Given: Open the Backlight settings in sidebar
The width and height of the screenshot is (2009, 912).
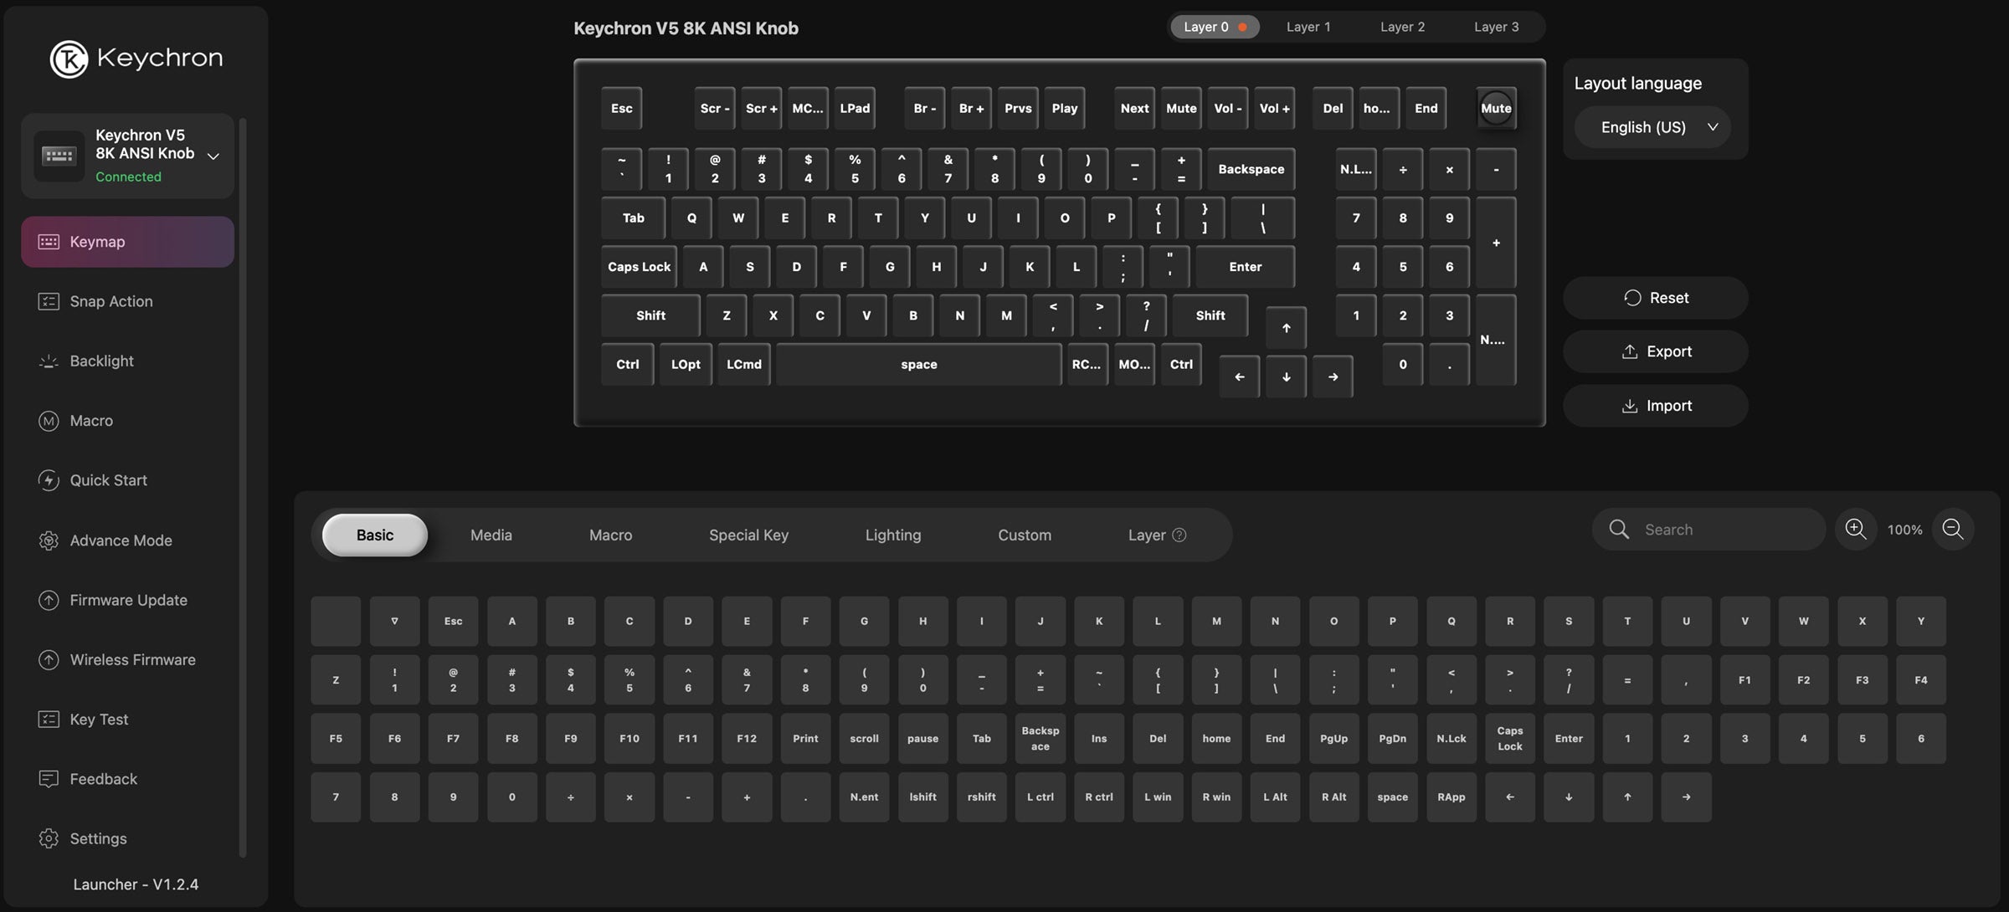Looking at the screenshot, I should (101, 361).
